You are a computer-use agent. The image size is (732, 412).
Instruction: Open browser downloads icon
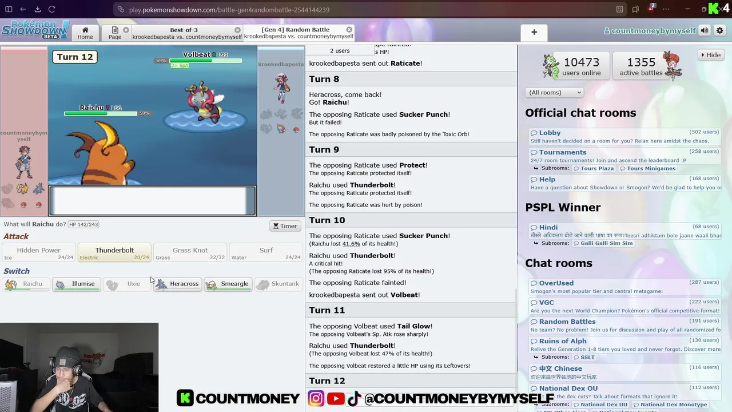coord(37,9)
